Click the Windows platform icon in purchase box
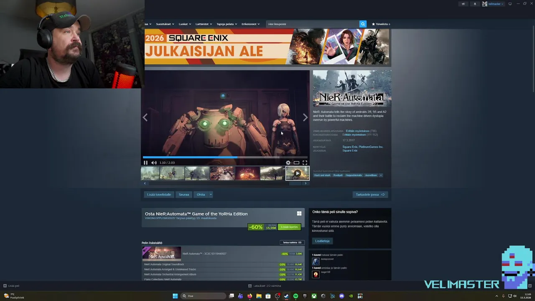Image resolution: width=535 pixels, height=301 pixels. (x=299, y=214)
